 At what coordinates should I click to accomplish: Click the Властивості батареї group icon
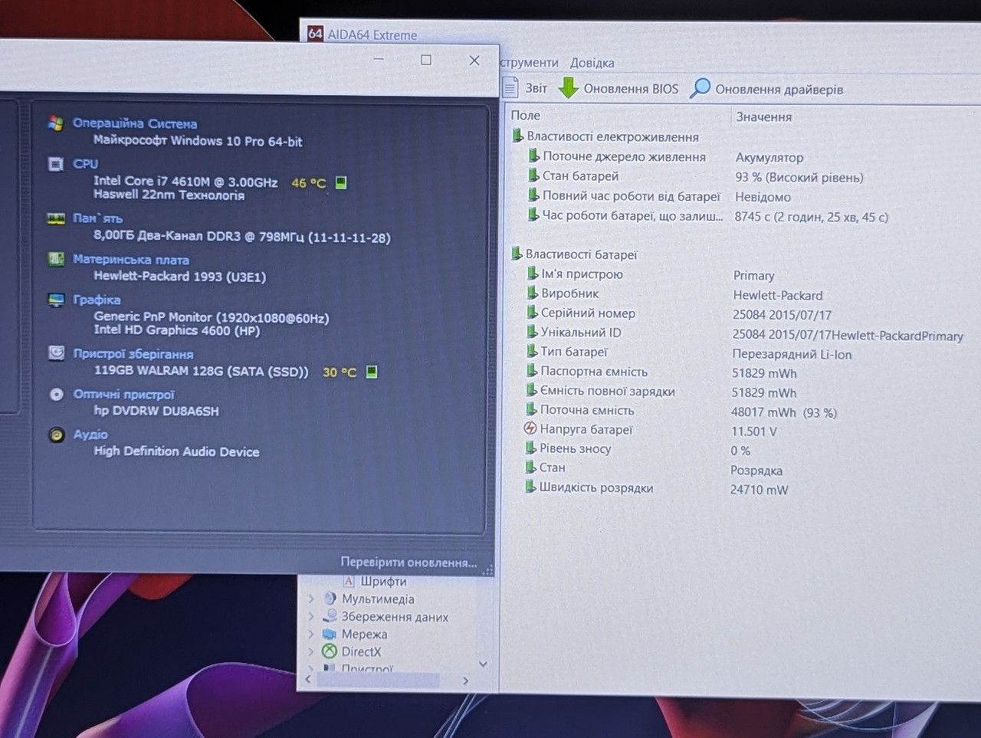tap(517, 254)
